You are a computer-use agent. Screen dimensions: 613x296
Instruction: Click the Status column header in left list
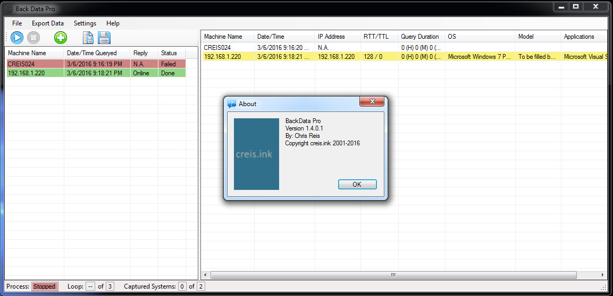click(172, 53)
